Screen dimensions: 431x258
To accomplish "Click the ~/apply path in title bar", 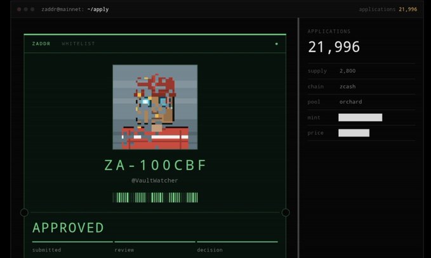I will [98, 10].
